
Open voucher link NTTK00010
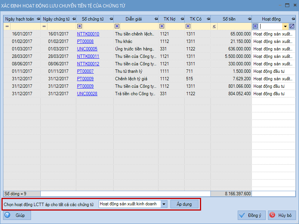(88, 34)
